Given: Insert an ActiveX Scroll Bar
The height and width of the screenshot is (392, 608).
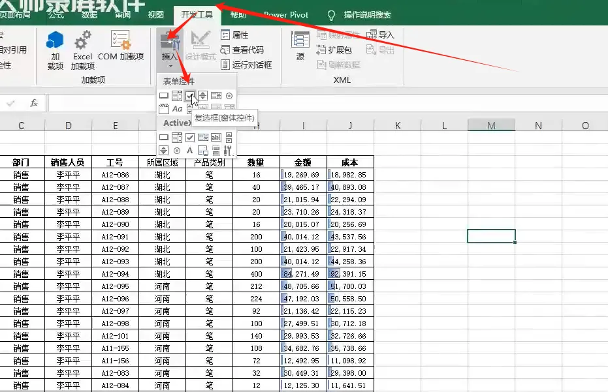Looking at the screenshot, I should 229,137.
